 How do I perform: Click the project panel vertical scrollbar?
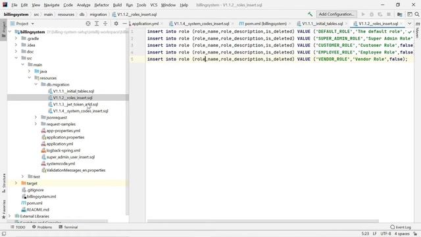(127, 121)
